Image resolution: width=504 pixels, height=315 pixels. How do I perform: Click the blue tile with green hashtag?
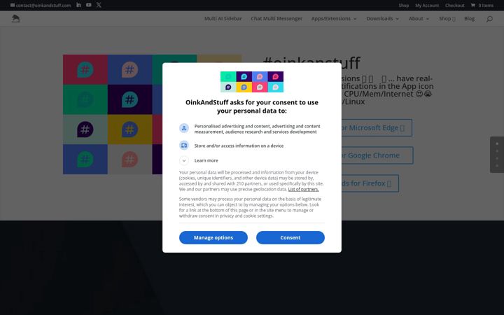85,159
